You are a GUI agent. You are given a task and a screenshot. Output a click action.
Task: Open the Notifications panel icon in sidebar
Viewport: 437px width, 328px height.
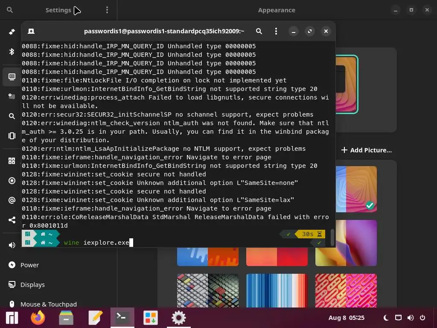coord(12,97)
